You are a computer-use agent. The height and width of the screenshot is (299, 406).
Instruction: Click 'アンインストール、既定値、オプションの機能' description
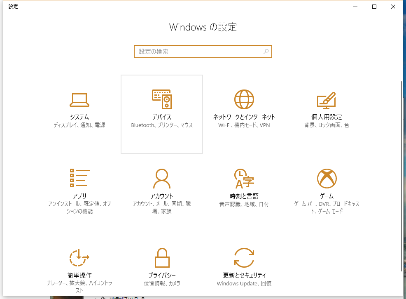pyautogui.click(x=79, y=207)
